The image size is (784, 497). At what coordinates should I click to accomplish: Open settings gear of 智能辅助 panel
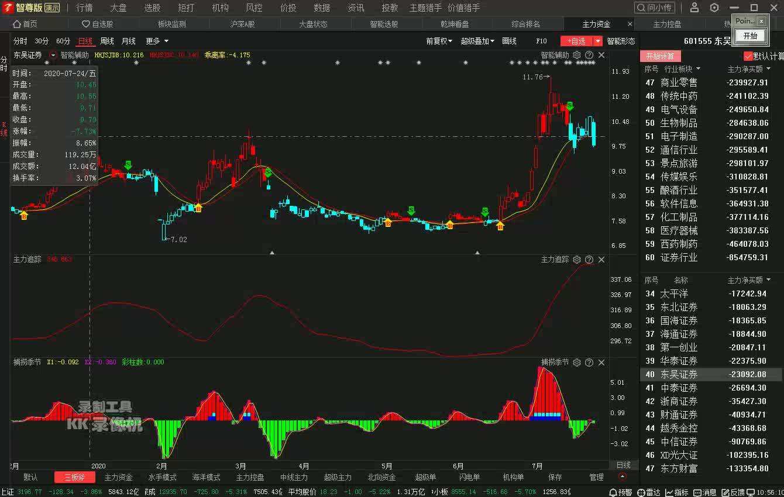(x=577, y=55)
